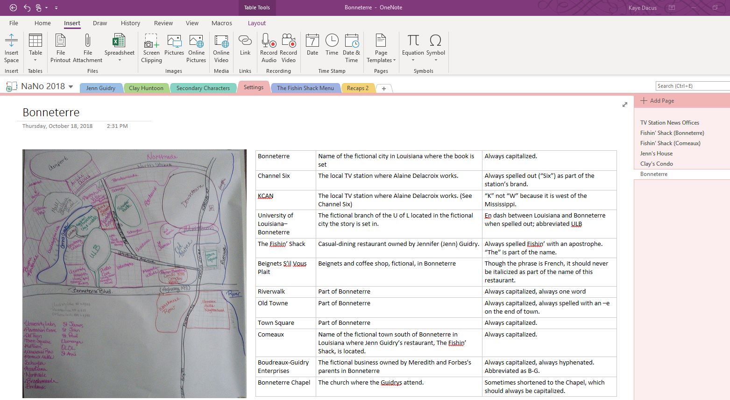Click the Link icon in ribbon
730x400 pixels.
(x=245, y=41)
